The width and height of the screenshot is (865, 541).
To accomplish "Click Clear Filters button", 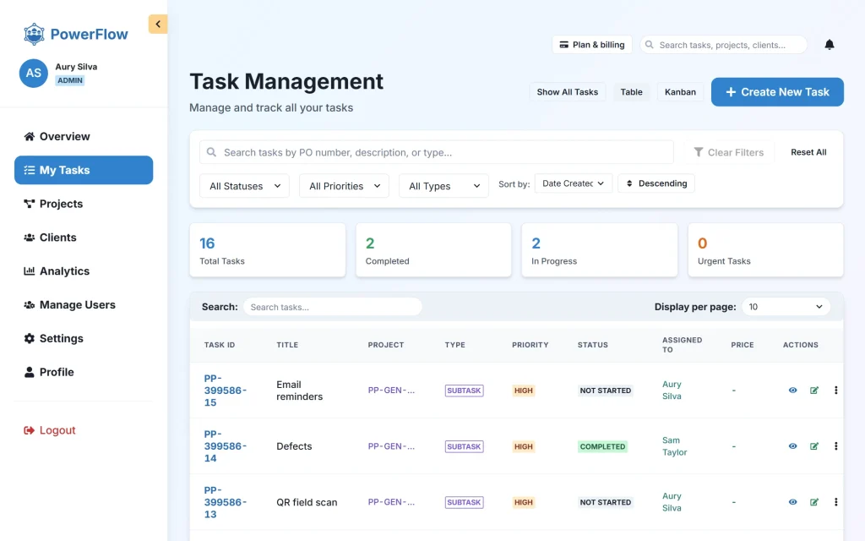I will click(729, 152).
